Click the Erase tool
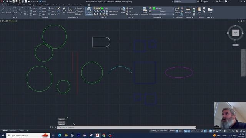 click(x=58, y=8)
